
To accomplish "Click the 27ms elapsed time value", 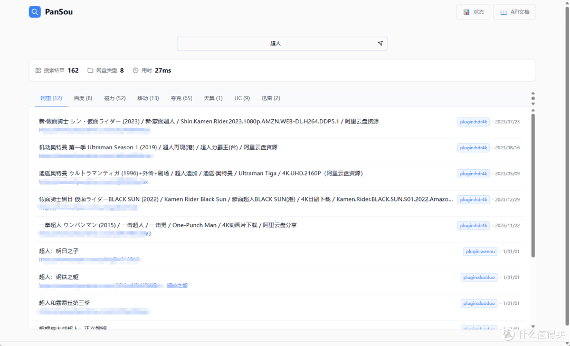I will 163,71.
